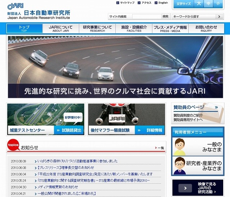230x197 pixels.
Task: Open 試験路貸出 button
Action: point(69,130)
